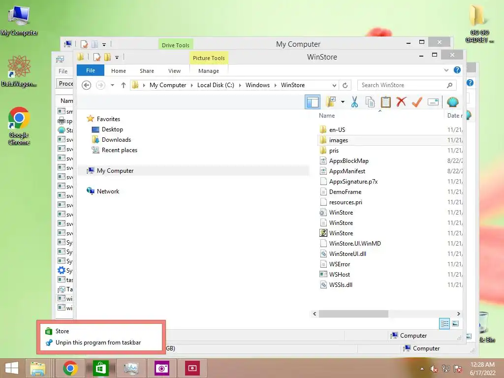Select the AppxSignature.p7x file
The image size is (504, 378).
(x=353, y=182)
